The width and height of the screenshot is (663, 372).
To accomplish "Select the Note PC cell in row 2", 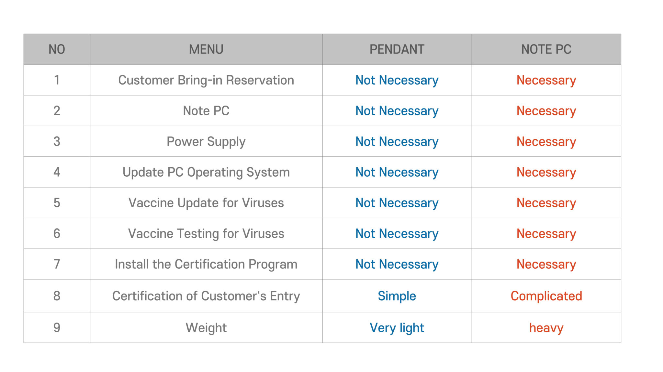I will point(206,111).
